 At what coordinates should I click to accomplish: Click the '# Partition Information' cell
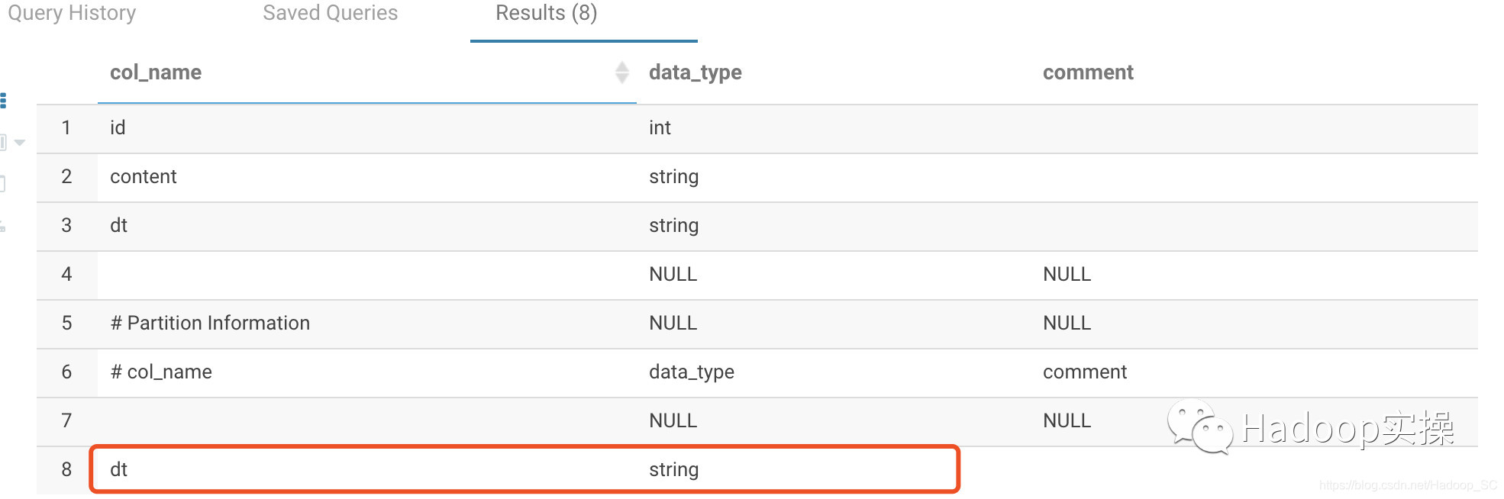(210, 323)
